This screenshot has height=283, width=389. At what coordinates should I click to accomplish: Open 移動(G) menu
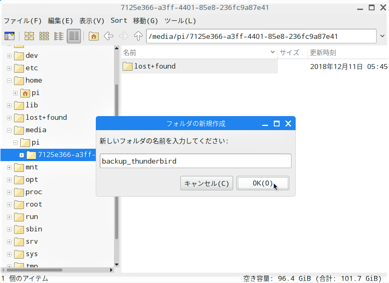pyautogui.click(x=145, y=21)
